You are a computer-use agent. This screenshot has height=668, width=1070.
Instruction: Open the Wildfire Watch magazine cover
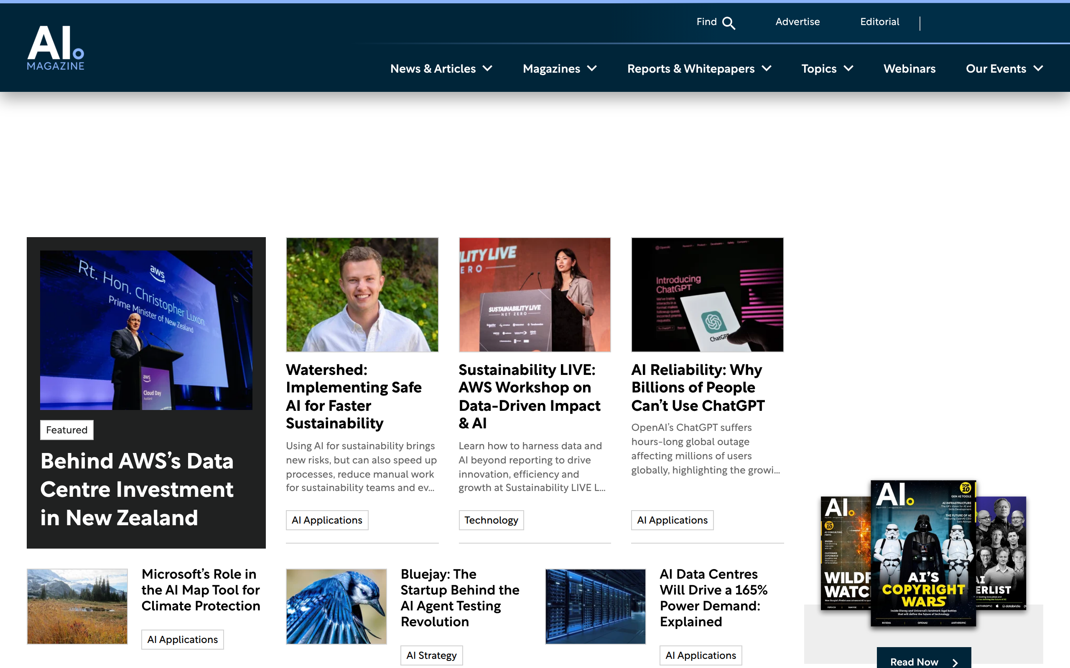coord(846,553)
